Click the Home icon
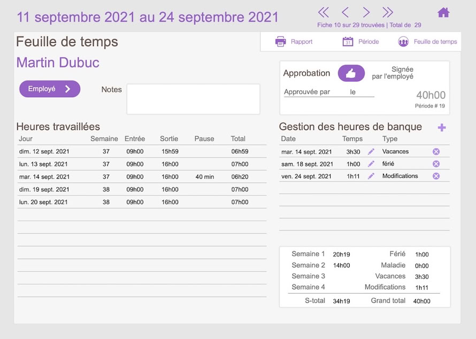The width and height of the screenshot is (476, 339). point(443,12)
